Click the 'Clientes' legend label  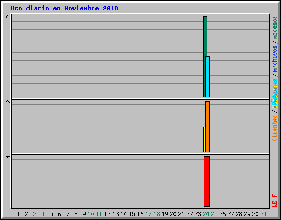(275, 128)
